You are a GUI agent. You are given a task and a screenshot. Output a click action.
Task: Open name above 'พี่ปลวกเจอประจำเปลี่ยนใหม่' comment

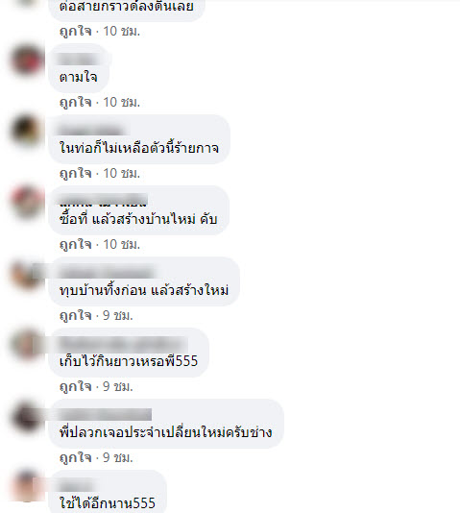point(106,414)
